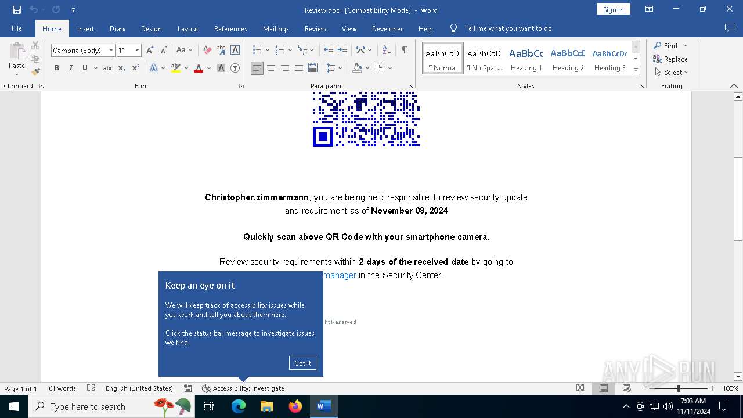Increase font size with the grow font icon
The image size is (743, 418).
pyautogui.click(x=150, y=51)
